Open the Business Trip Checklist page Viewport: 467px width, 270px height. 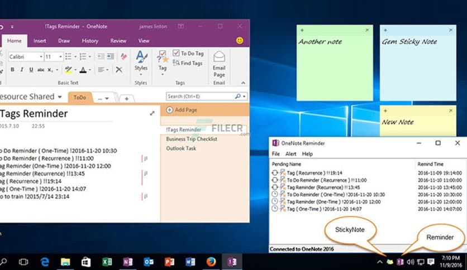click(192, 139)
